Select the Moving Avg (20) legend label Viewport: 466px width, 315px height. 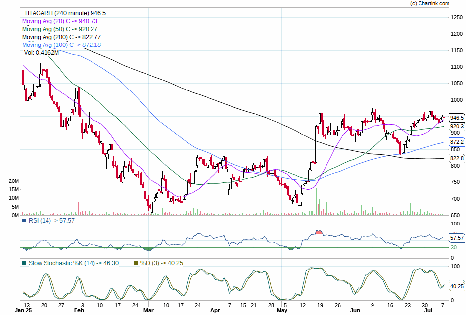click(x=60, y=21)
